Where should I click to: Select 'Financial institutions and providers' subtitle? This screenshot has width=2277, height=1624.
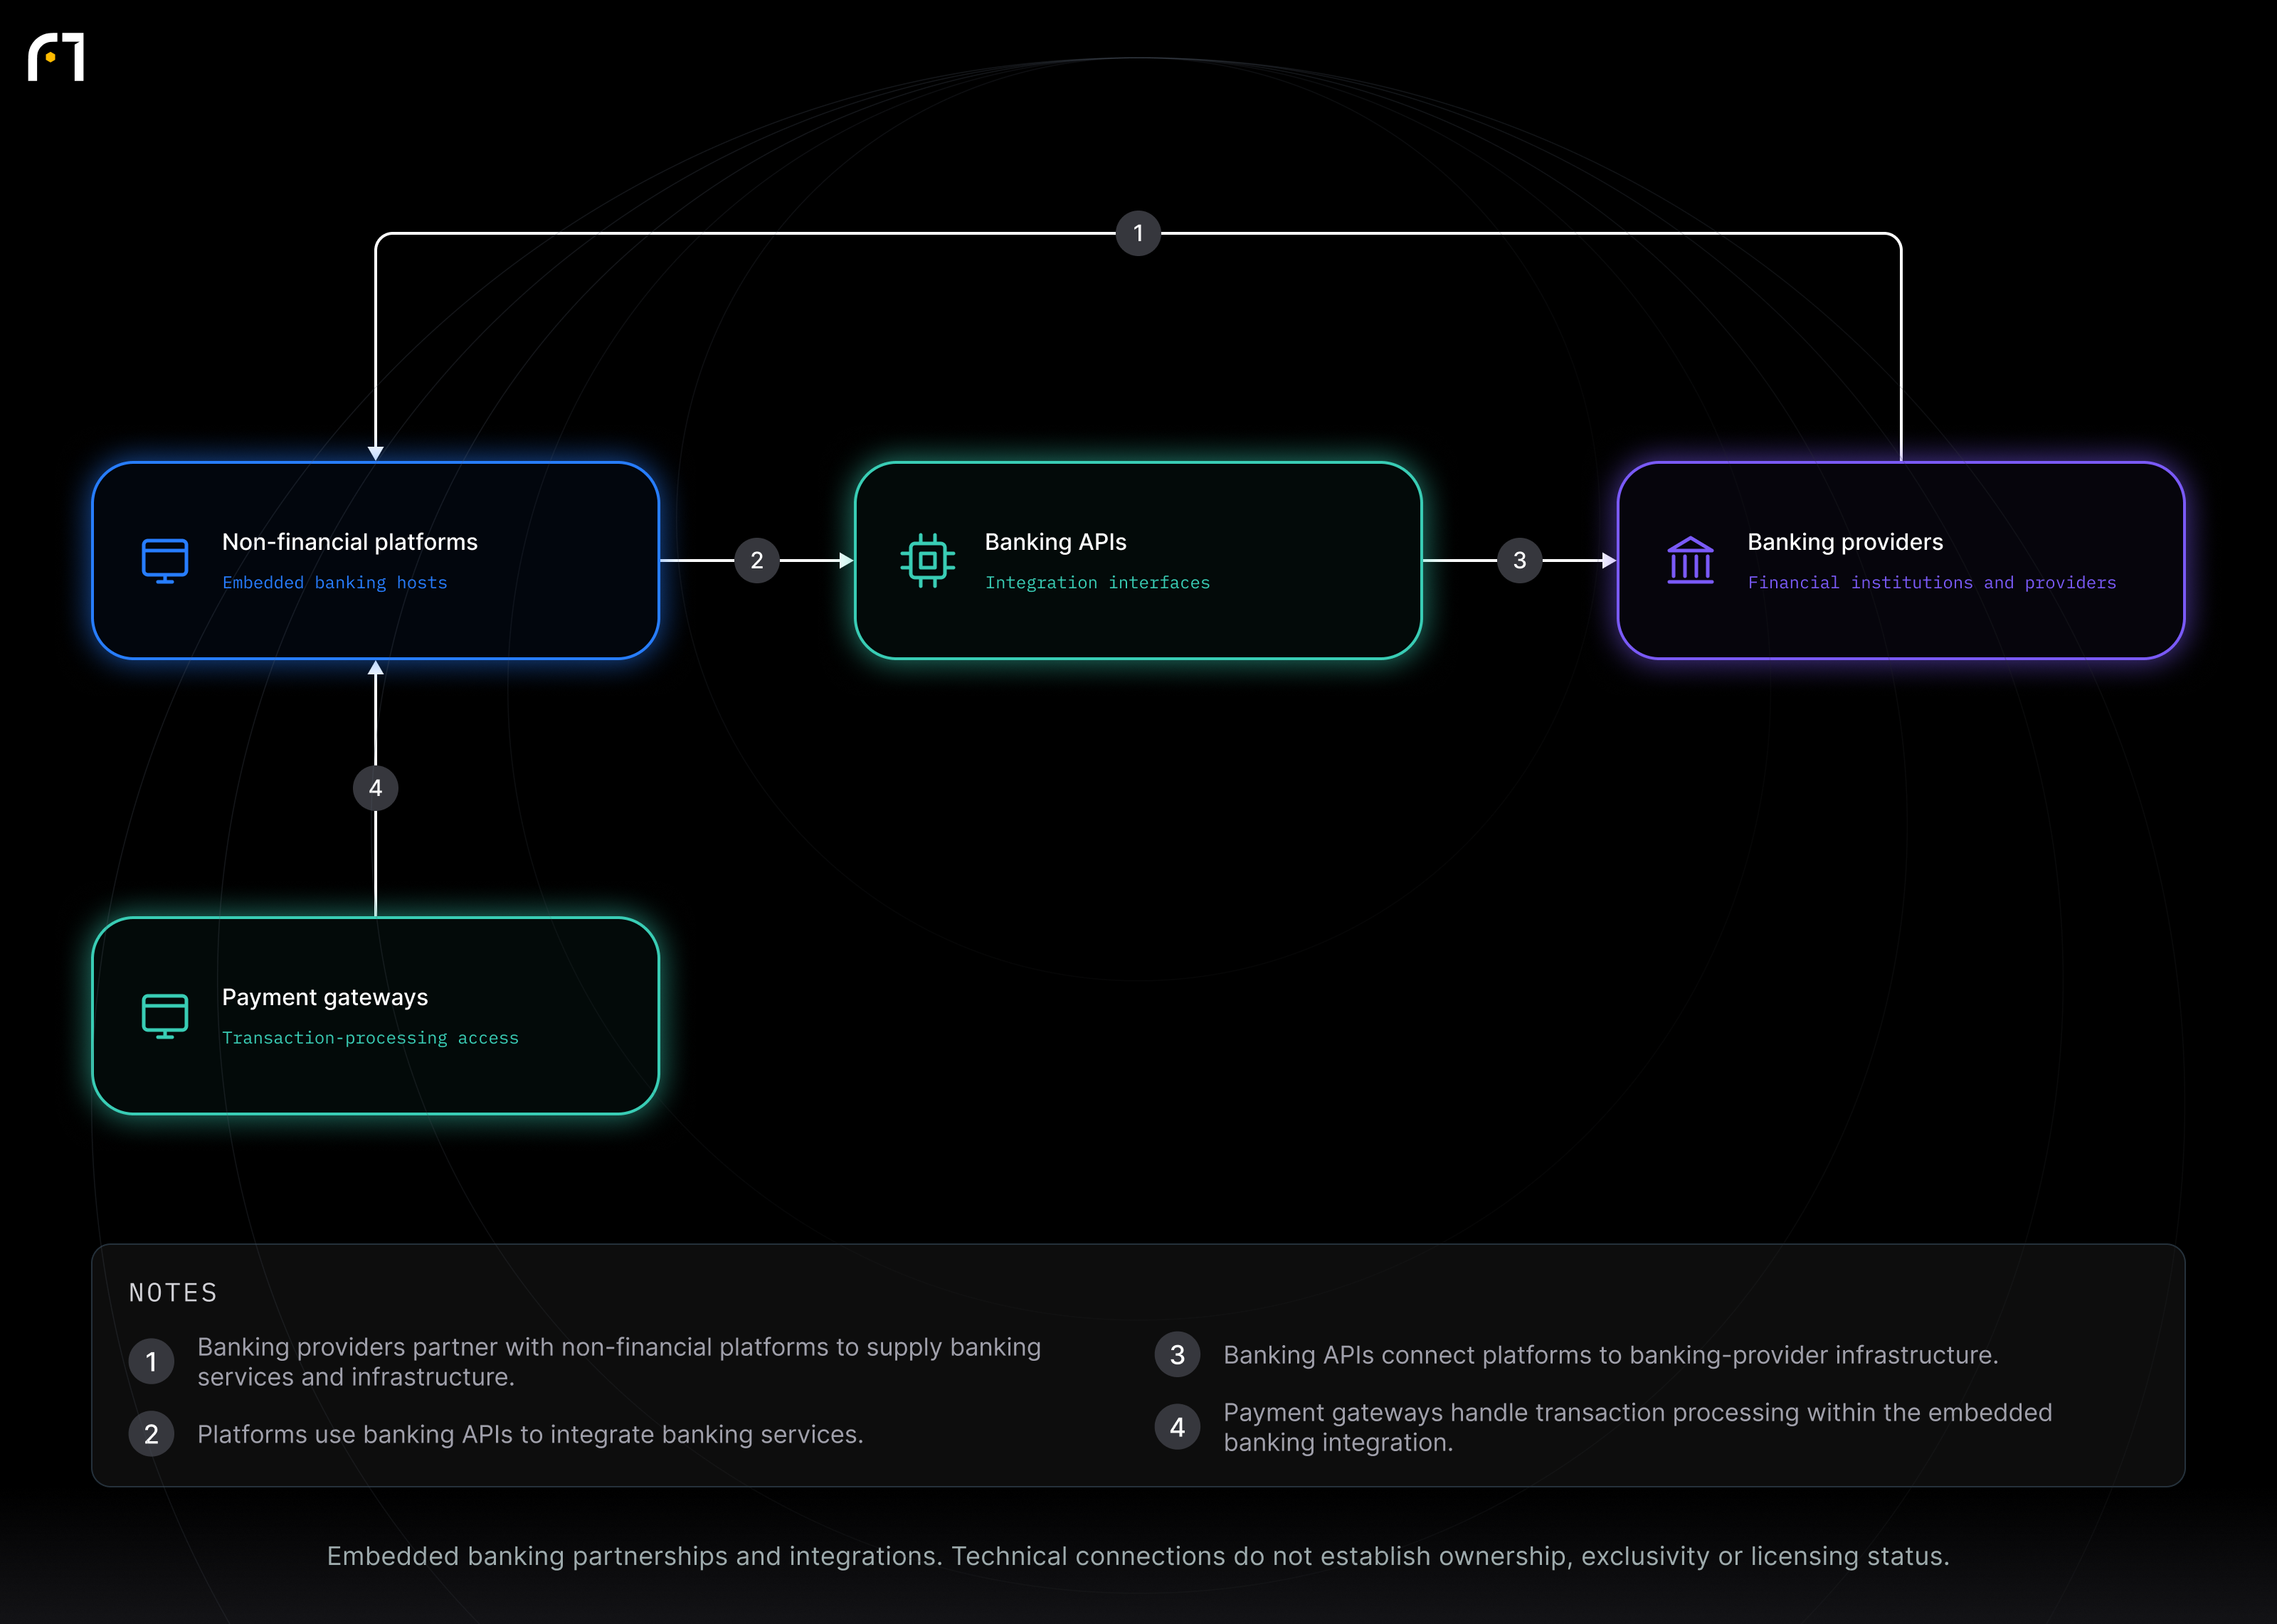(1932, 583)
